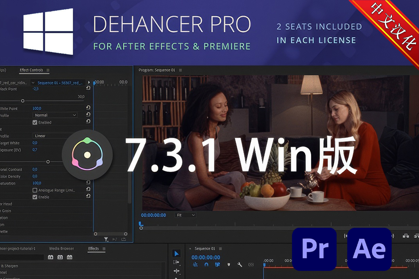The image size is (419, 279).
Task: Switch to the Media Browser tab
Action: (x=61, y=249)
